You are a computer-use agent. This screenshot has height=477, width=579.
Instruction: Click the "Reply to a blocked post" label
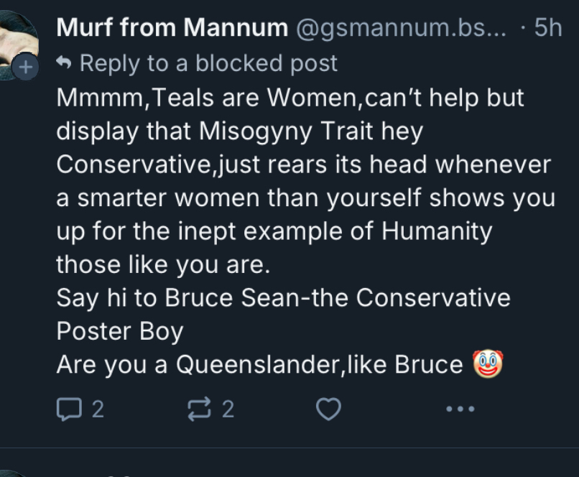[208, 63]
